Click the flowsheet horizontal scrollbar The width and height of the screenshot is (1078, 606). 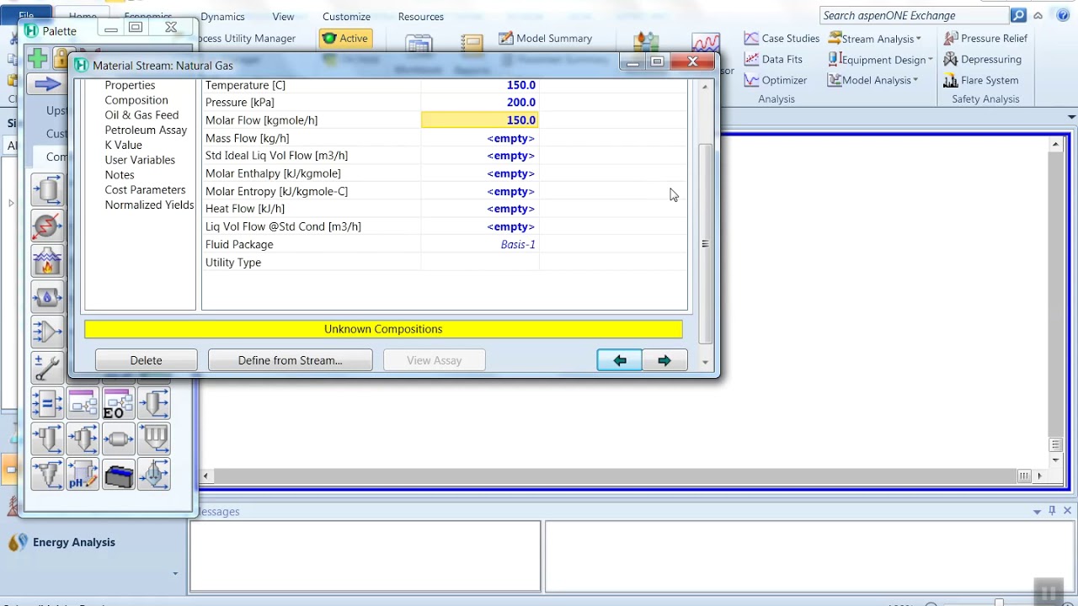point(623,476)
